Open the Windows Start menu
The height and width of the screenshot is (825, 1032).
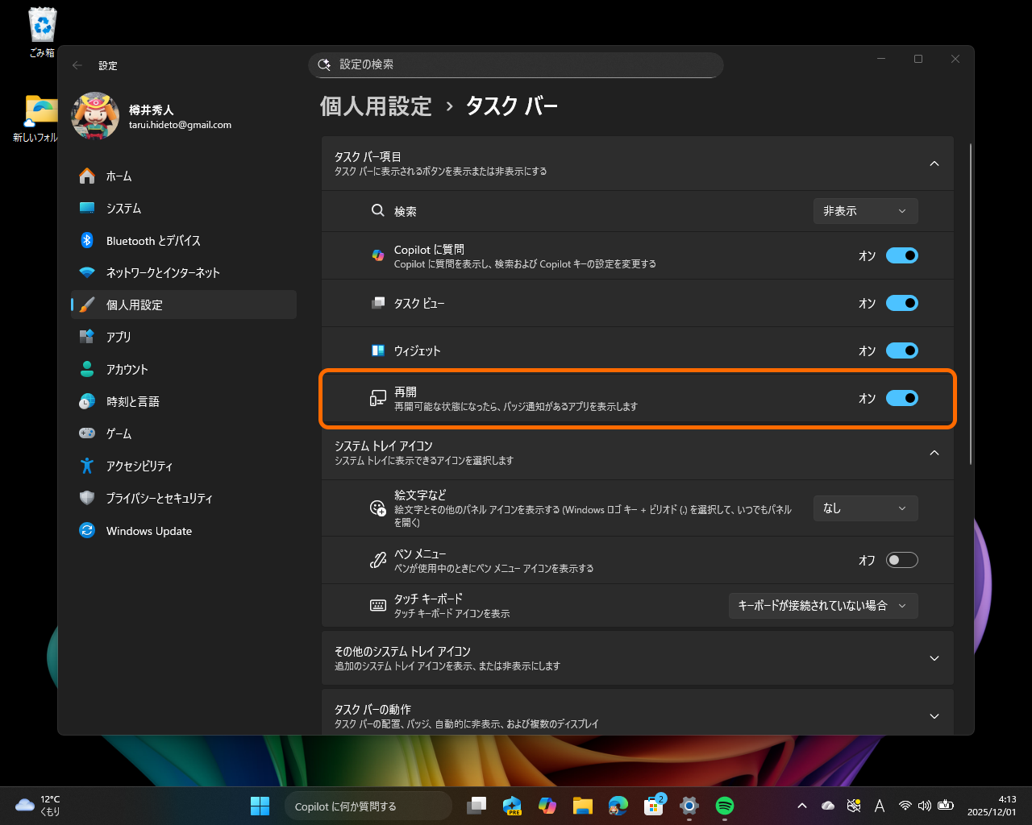click(x=260, y=806)
